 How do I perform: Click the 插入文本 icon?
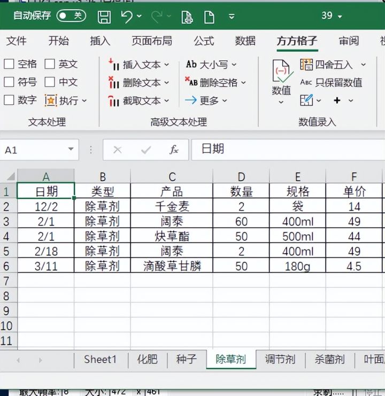point(114,65)
